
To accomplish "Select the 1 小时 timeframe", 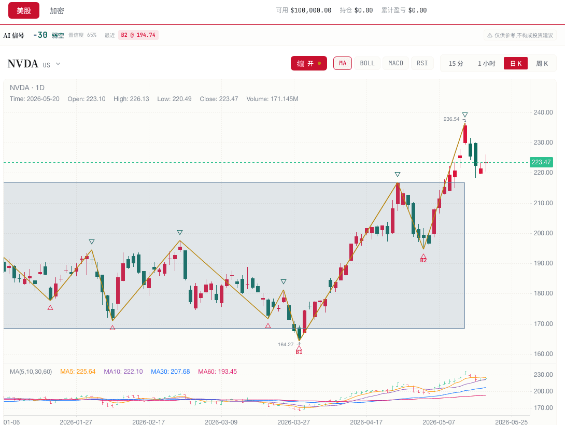I will (486, 64).
